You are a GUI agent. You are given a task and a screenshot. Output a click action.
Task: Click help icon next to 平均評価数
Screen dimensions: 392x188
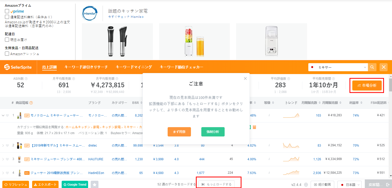(x=288, y=79)
